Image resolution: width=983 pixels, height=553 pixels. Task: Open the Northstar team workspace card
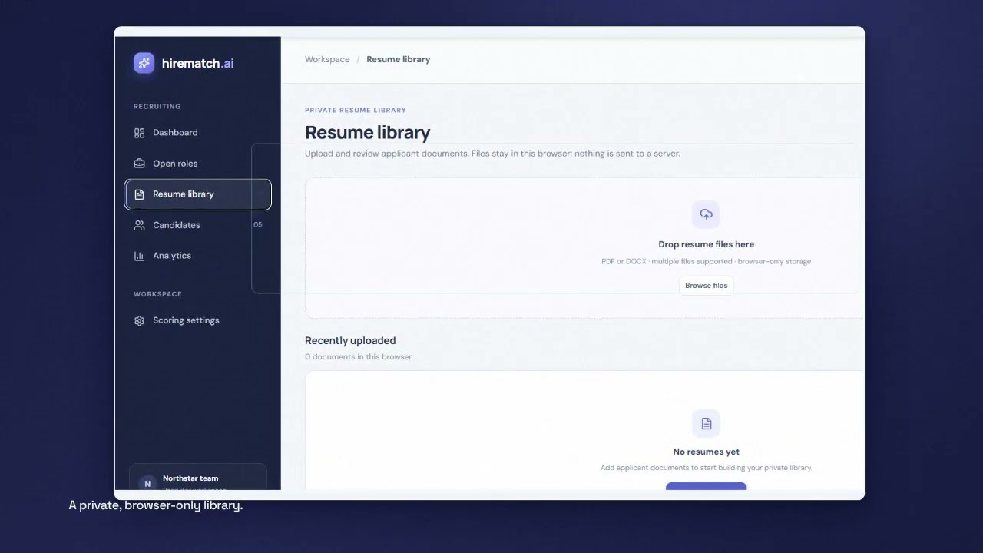pos(198,477)
